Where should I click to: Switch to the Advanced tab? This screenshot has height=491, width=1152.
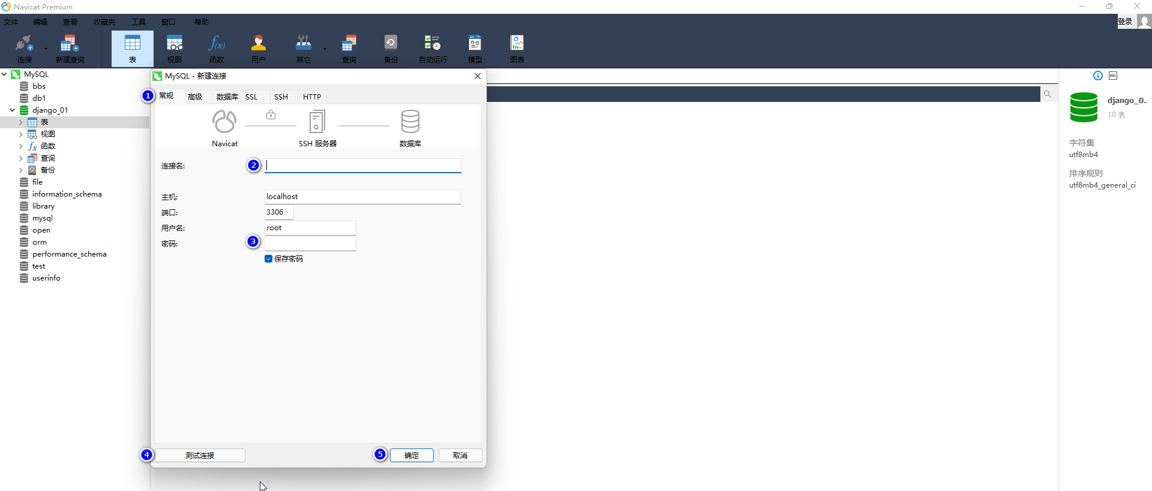[195, 97]
